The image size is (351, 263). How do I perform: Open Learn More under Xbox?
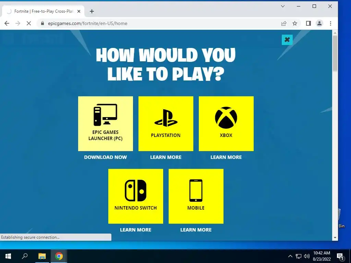point(226,157)
